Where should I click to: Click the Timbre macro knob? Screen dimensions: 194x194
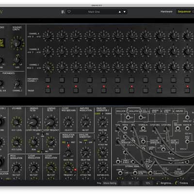(x=177, y=183)
